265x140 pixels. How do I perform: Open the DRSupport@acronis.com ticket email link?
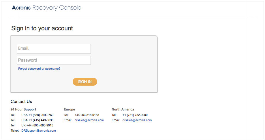[x=39, y=130]
